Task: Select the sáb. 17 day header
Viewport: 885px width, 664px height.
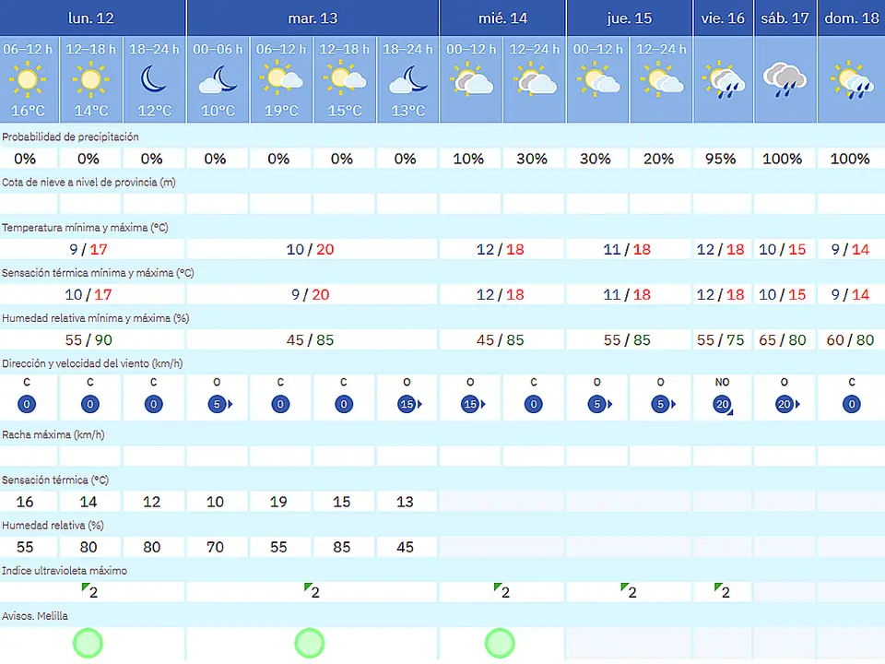Action: click(785, 18)
